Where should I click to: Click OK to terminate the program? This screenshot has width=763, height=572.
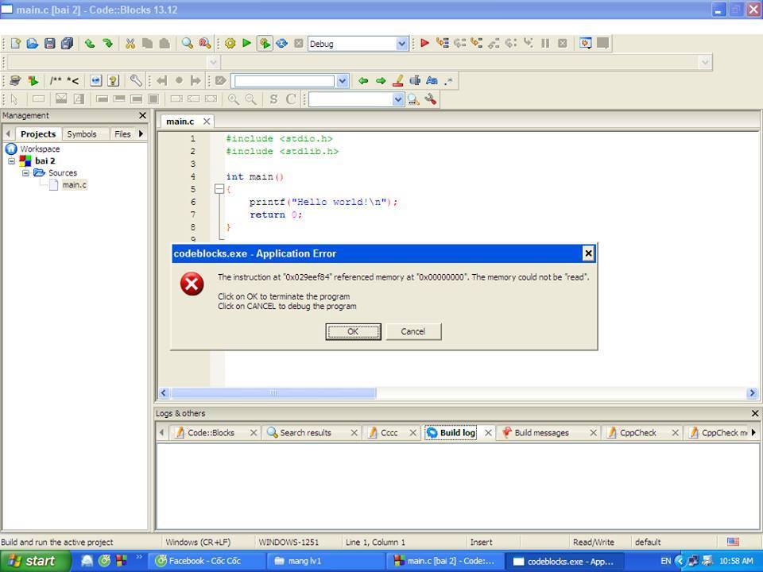point(353,331)
